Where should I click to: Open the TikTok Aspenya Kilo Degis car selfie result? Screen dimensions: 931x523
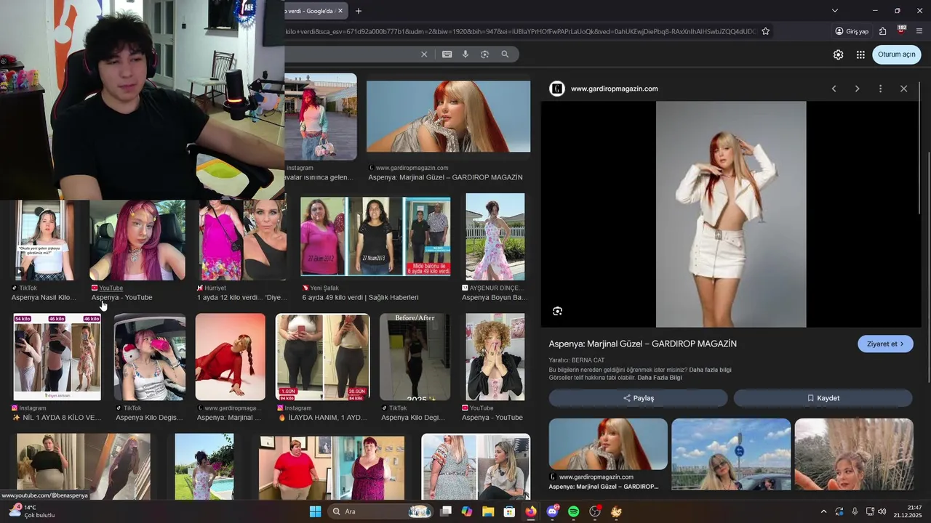pyautogui.click(x=150, y=357)
